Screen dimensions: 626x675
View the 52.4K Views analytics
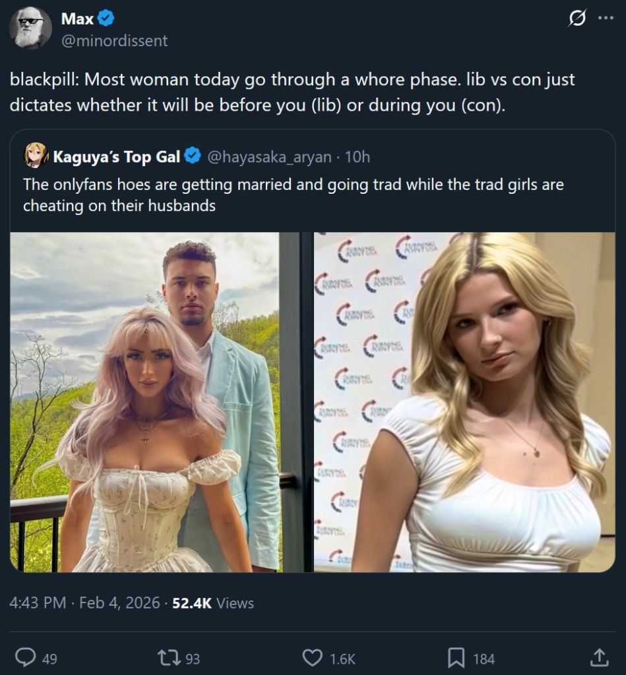212,602
